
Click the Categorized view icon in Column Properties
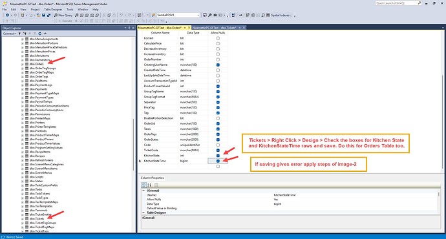point(144,185)
